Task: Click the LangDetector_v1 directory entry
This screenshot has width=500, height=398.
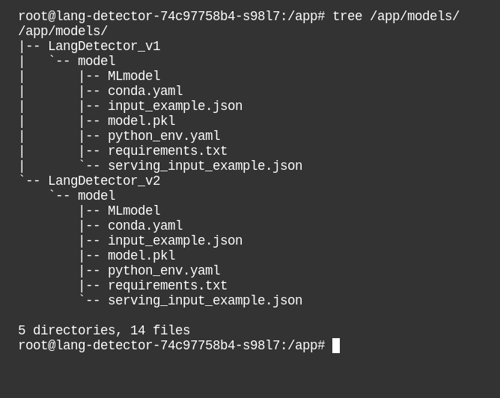Action: (x=103, y=46)
